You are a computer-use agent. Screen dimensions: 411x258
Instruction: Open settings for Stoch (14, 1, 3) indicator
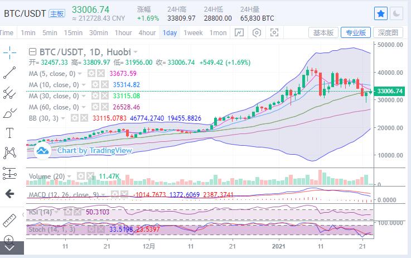pyautogui.click(x=91, y=229)
